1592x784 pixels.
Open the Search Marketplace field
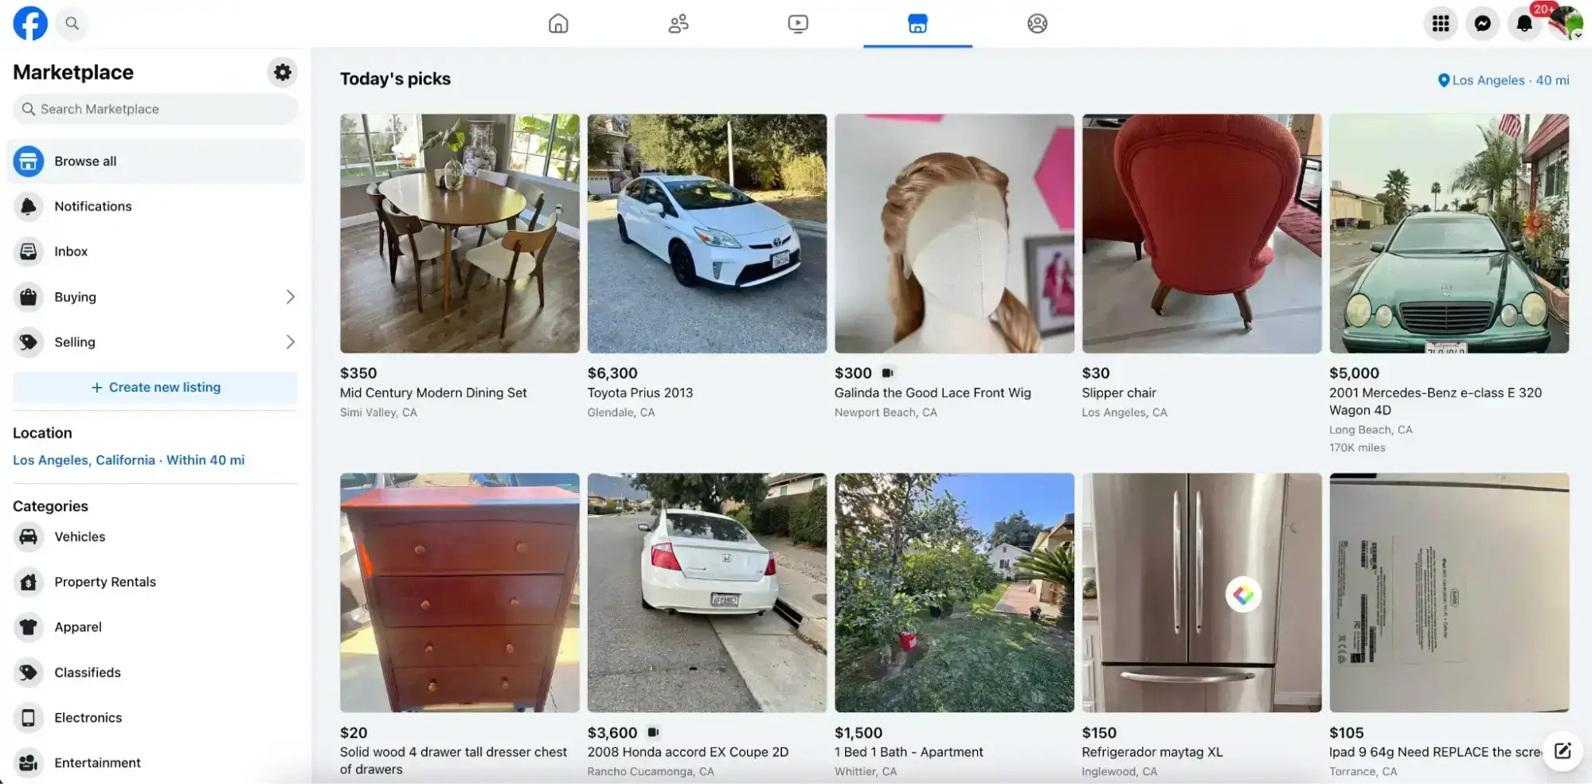(155, 109)
